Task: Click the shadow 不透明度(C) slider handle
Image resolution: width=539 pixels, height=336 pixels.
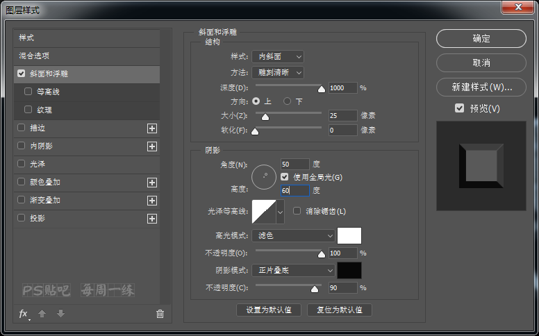Action: [315, 289]
